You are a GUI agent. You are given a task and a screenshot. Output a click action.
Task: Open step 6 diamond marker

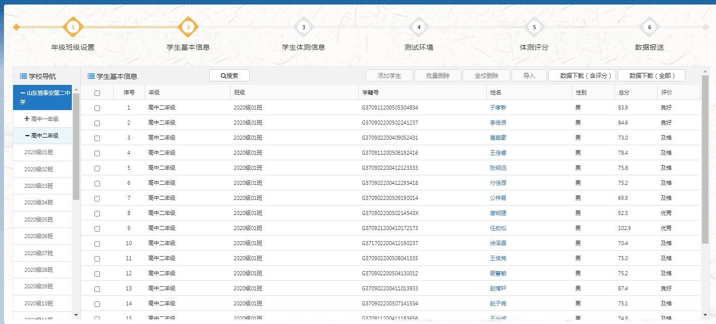[650, 27]
